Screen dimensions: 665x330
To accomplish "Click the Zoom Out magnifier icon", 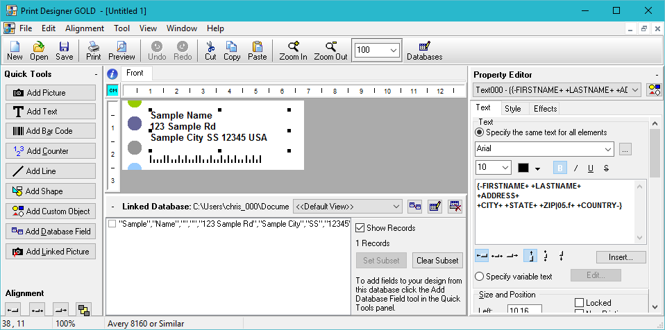I will point(331,51).
